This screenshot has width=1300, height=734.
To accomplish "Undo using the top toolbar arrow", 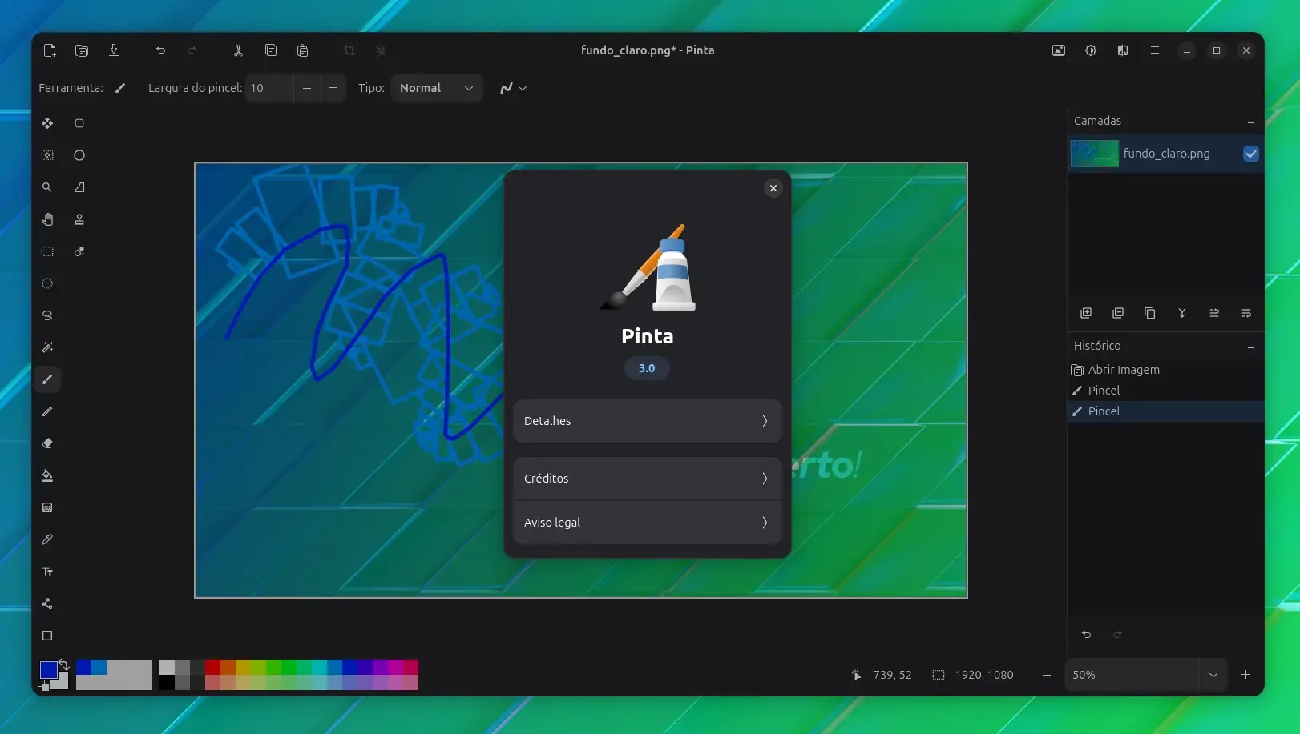I will coord(160,50).
